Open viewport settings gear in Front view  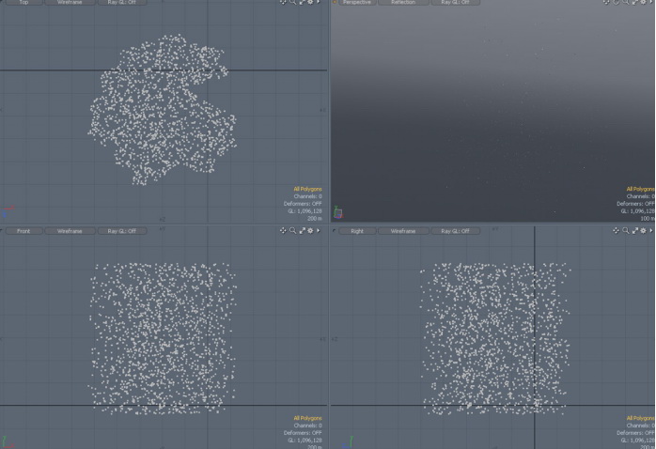310,230
